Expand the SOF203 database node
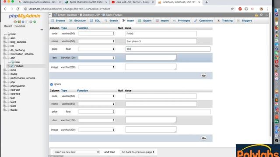Image resolution: width=280 pixels, height=157 pixels. pyautogui.click(x=4, y=90)
